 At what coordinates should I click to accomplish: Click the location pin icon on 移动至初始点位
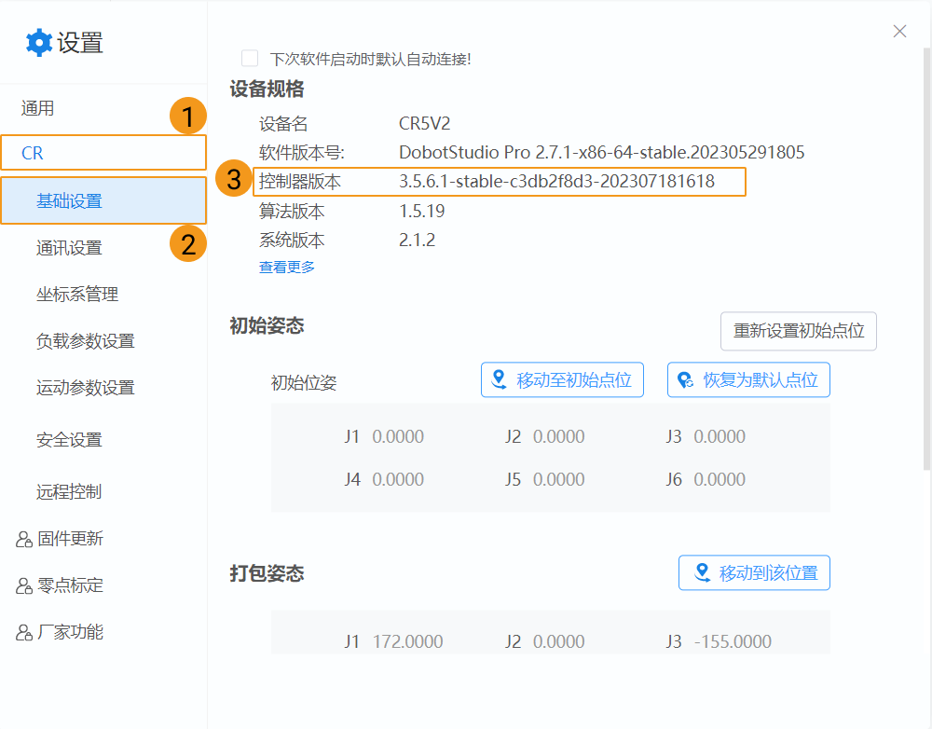[497, 379]
